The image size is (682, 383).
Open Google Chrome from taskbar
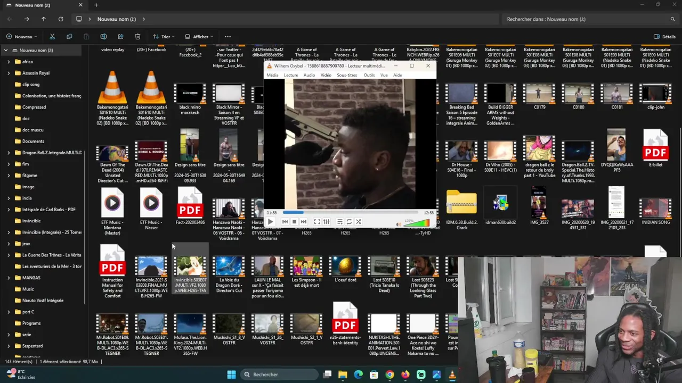point(389,374)
